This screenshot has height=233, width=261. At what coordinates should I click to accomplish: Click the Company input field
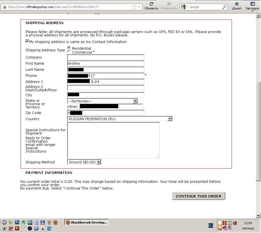[106, 57]
